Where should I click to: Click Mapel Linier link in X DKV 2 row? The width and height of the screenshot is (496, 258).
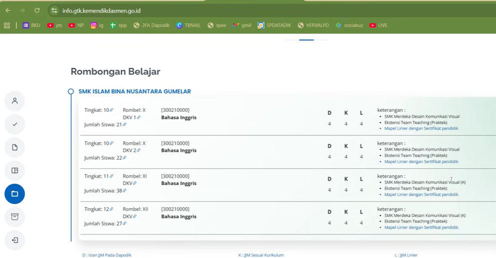pyautogui.click(x=421, y=162)
